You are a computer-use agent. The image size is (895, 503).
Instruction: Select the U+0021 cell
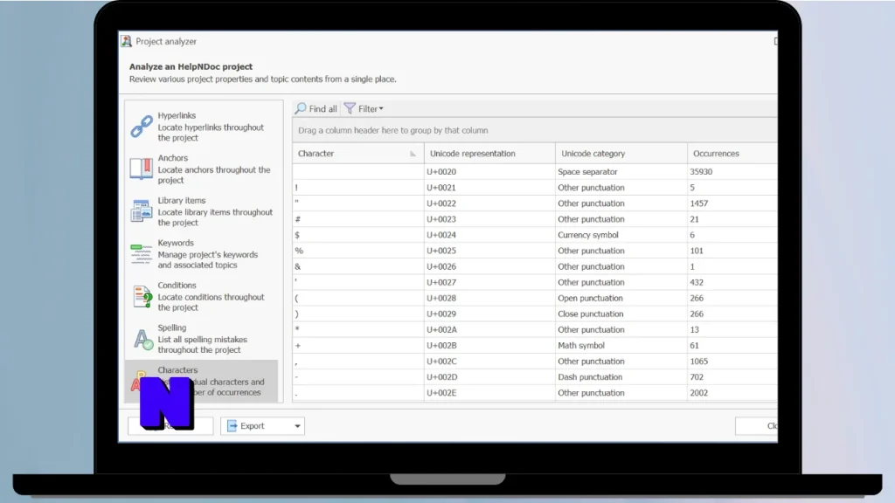point(489,187)
